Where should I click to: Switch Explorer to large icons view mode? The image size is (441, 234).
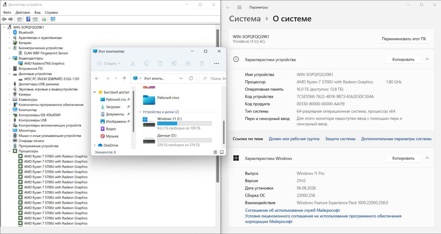point(222,152)
